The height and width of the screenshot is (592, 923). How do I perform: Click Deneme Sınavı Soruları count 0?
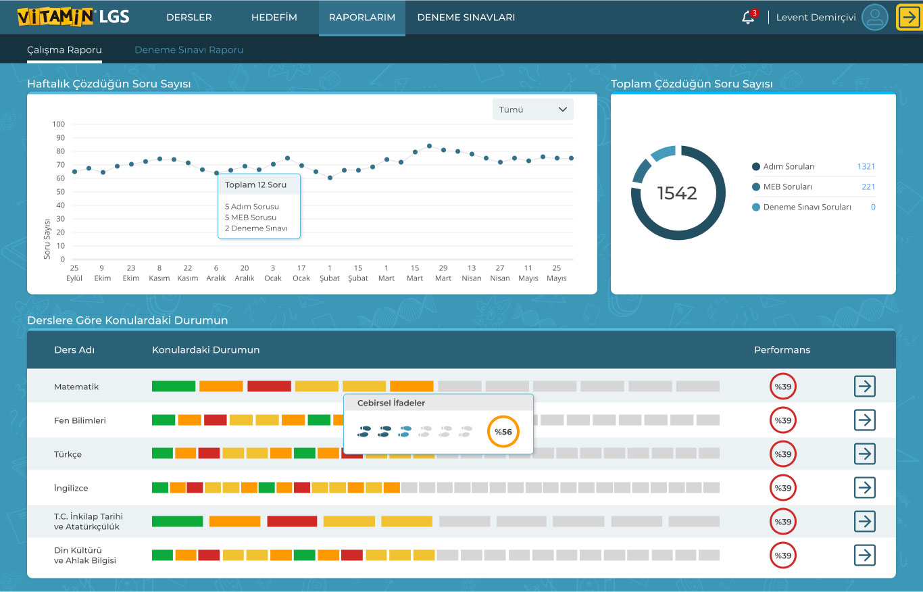pyautogui.click(x=873, y=207)
